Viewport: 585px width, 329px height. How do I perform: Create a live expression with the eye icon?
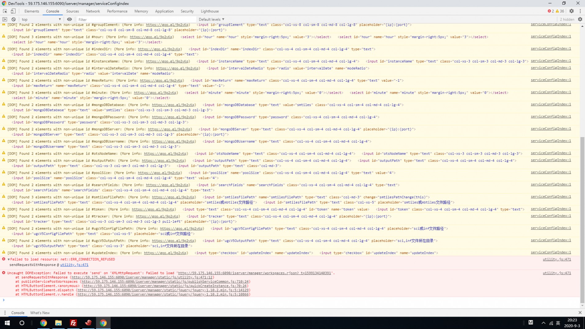click(x=70, y=19)
